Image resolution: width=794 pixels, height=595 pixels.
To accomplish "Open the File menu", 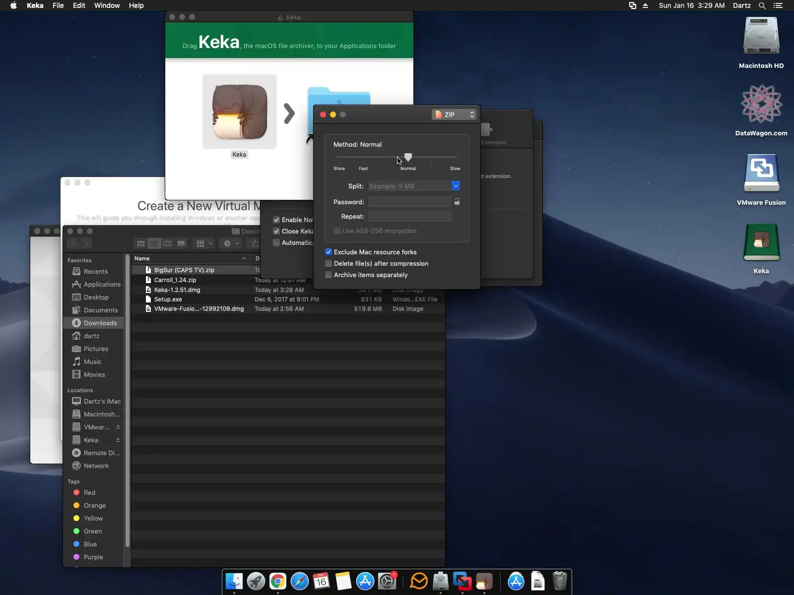I will point(58,5).
